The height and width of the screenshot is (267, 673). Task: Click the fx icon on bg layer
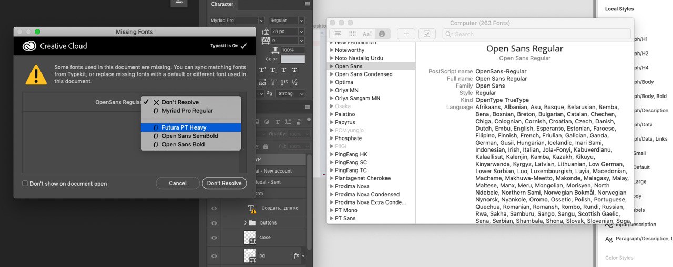[x=296, y=255]
